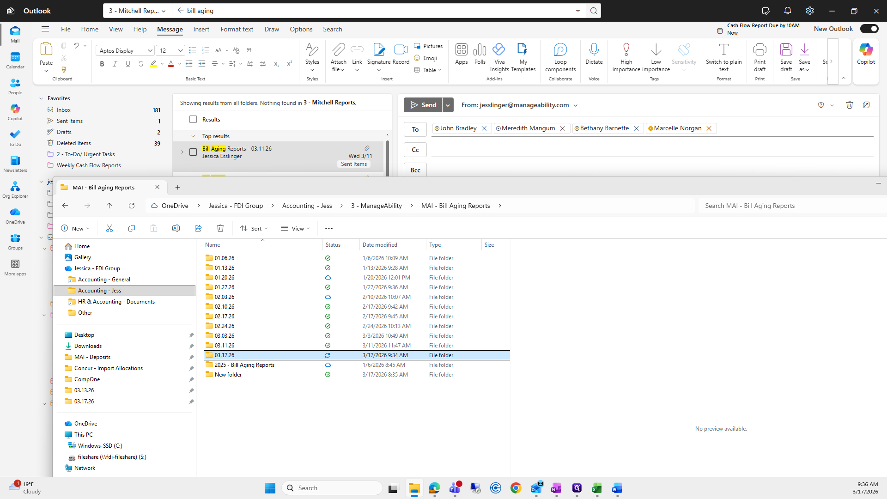Click the Share icon in File Explorer toolbar

198,228
